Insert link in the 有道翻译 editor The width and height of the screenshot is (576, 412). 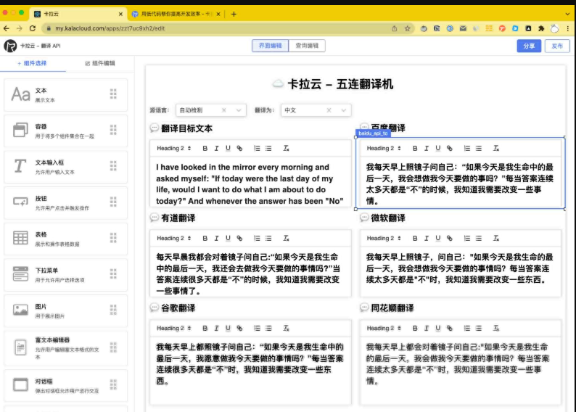pos(239,239)
